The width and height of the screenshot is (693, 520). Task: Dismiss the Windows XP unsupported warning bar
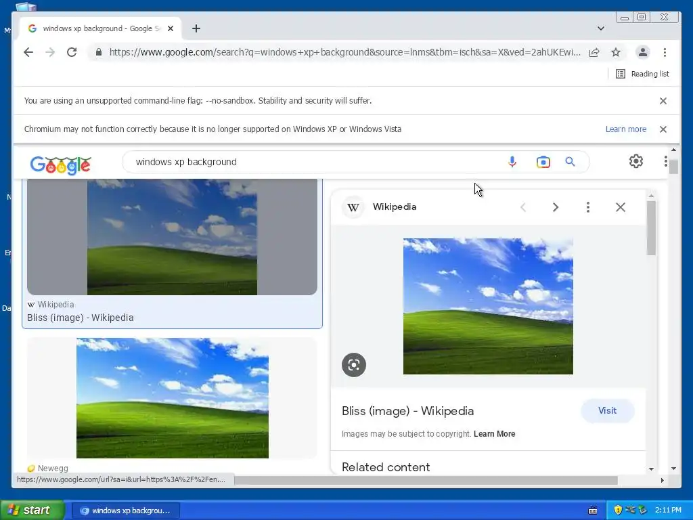pos(663,129)
